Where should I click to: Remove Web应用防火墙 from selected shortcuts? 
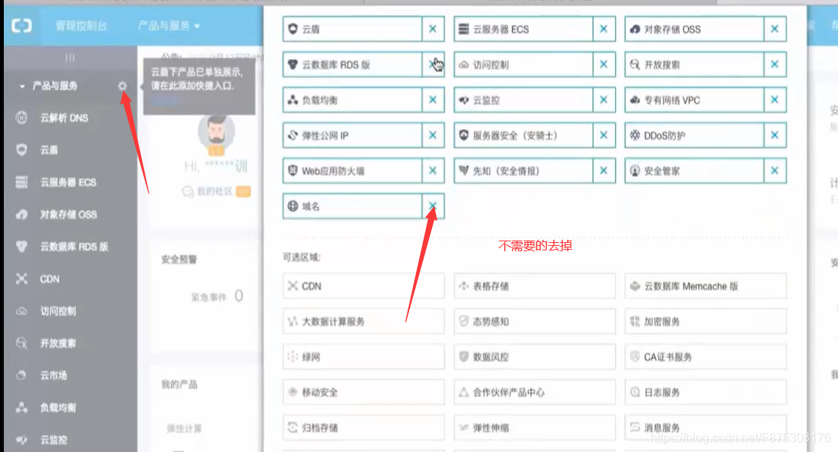[433, 170]
